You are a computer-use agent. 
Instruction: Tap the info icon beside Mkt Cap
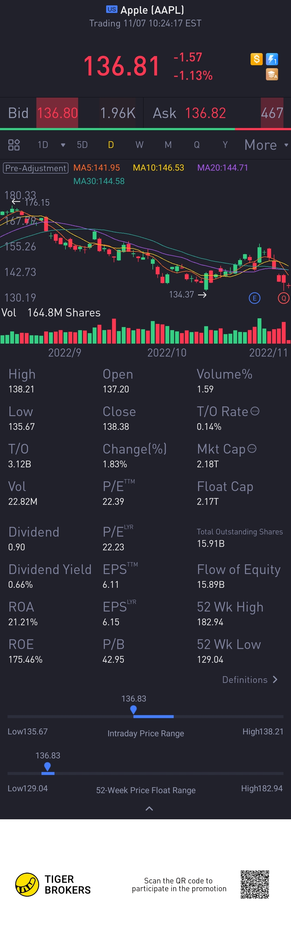pos(252,448)
